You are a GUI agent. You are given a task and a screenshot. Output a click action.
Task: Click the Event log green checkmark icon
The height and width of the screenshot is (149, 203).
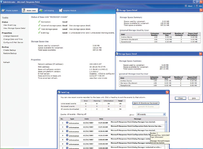tap(39, 32)
